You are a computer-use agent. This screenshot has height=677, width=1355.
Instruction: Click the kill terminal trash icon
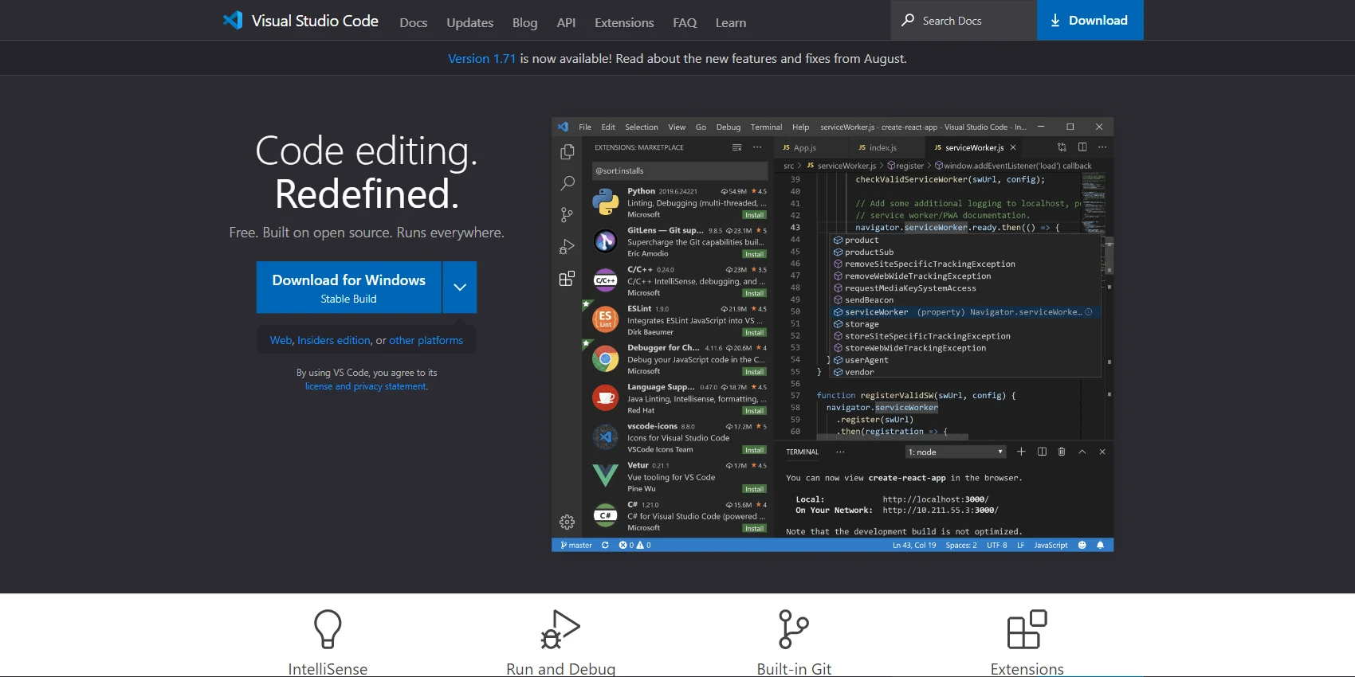pyautogui.click(x=1062, y=452)
